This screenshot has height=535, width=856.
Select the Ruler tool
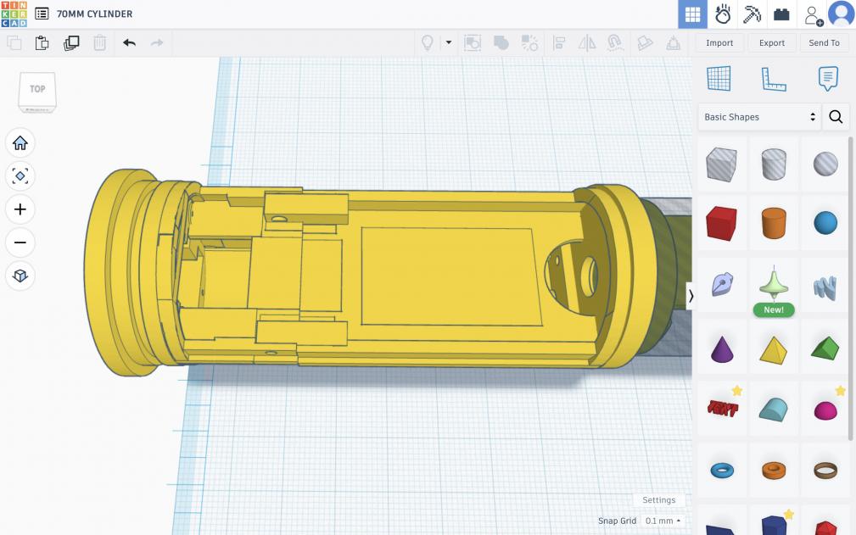(773, 79)
